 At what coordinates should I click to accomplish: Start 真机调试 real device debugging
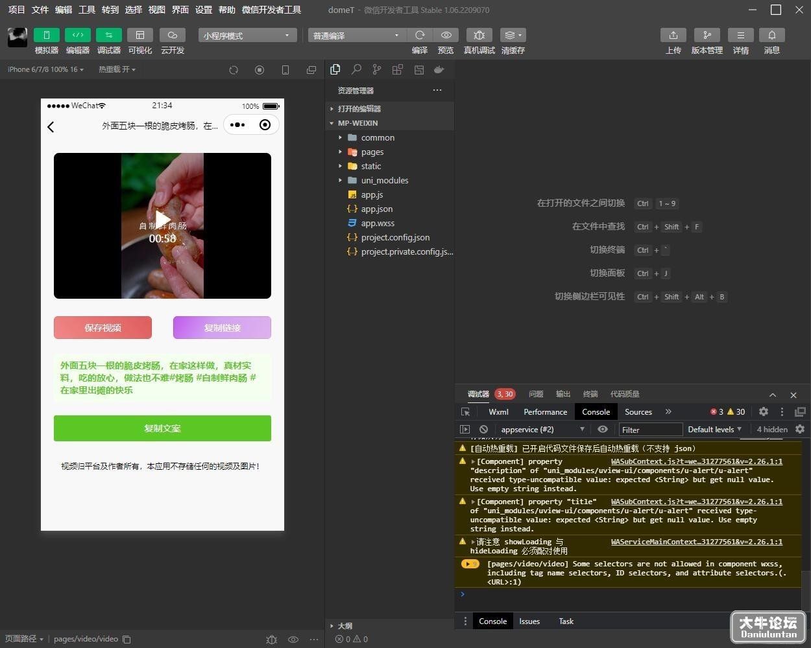tap(479, 35)
